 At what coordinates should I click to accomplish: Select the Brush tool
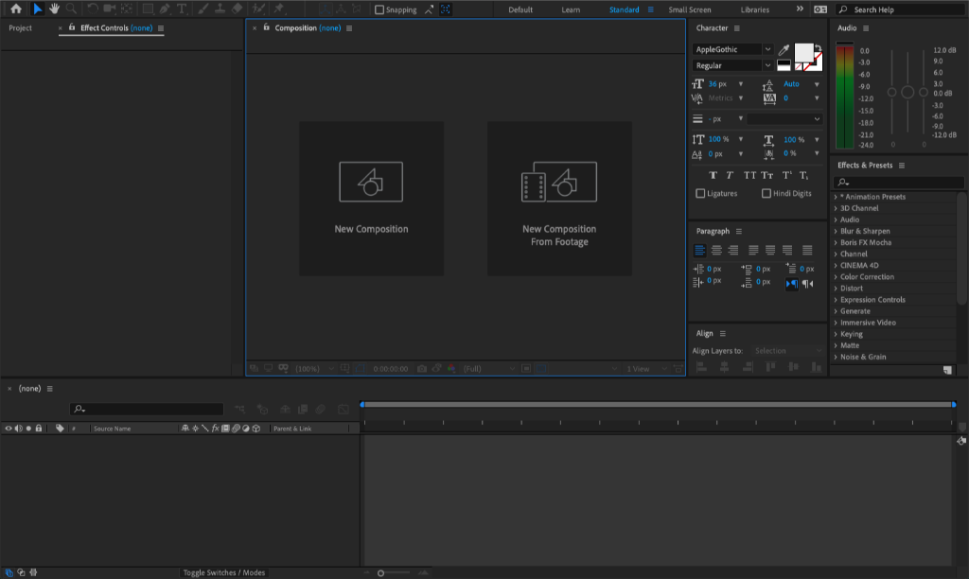[203, 9]
